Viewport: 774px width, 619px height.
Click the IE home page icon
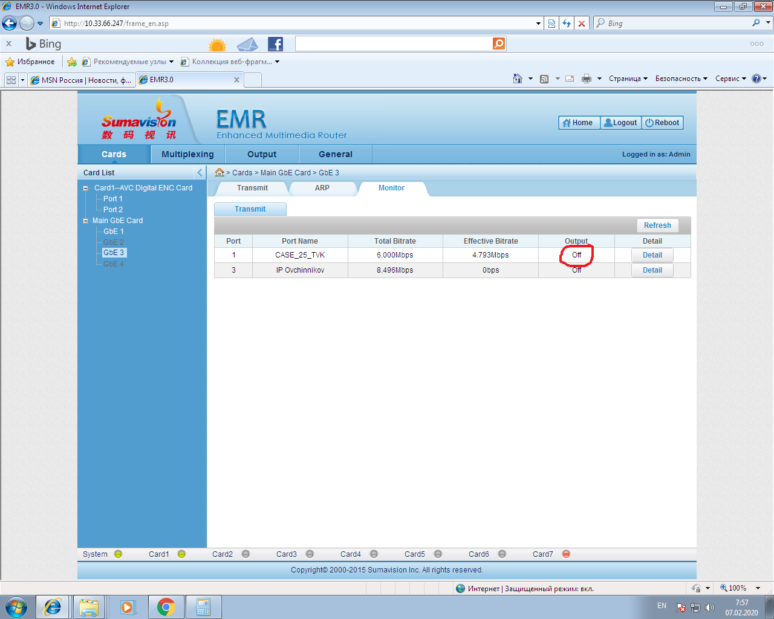[x=518, y=79]
